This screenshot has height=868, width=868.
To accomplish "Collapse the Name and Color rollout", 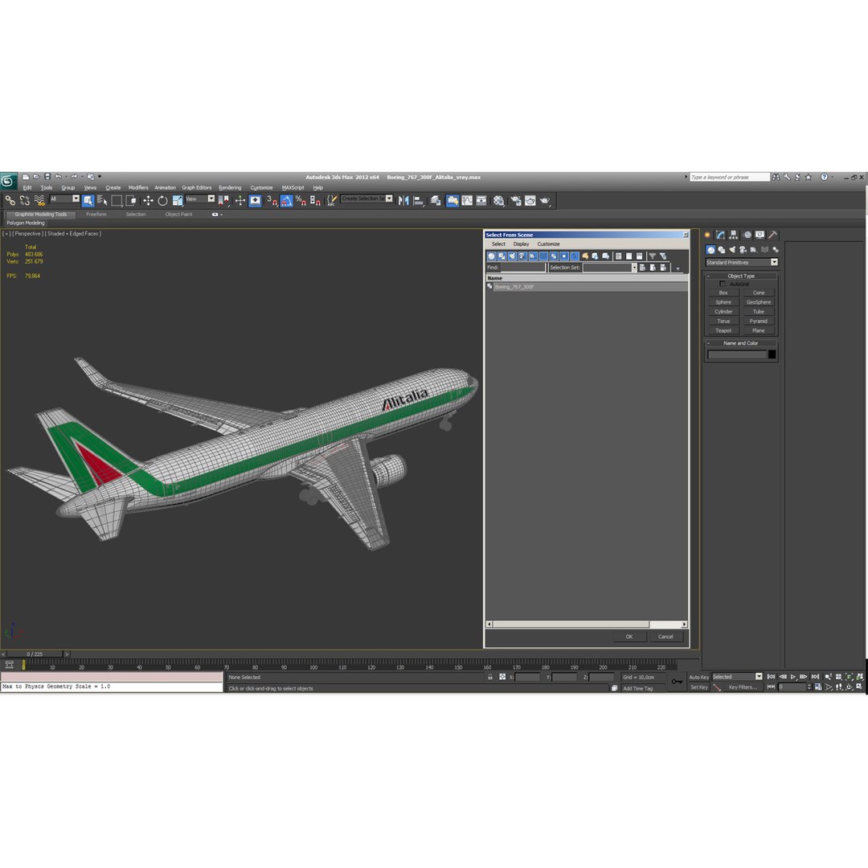I will coord(741,343).
